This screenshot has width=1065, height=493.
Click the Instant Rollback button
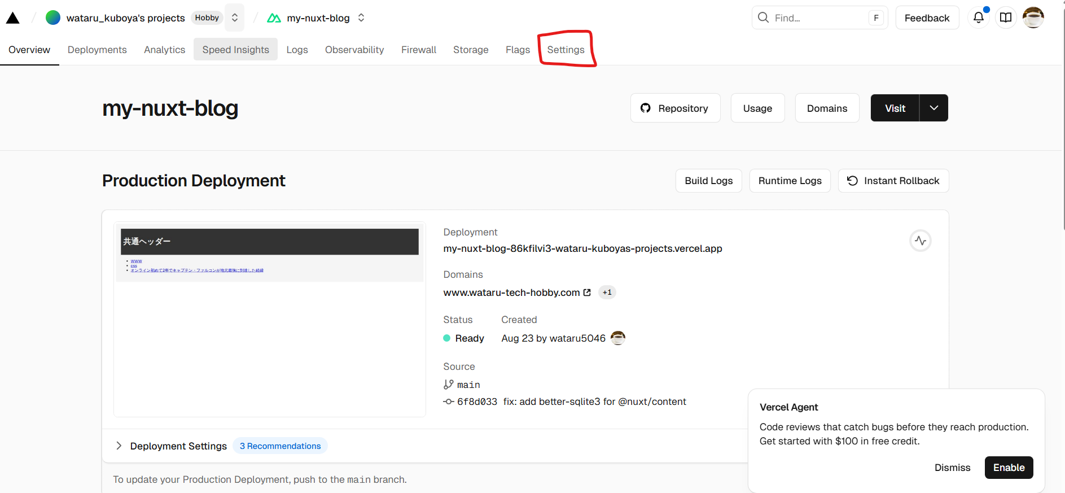893,181
